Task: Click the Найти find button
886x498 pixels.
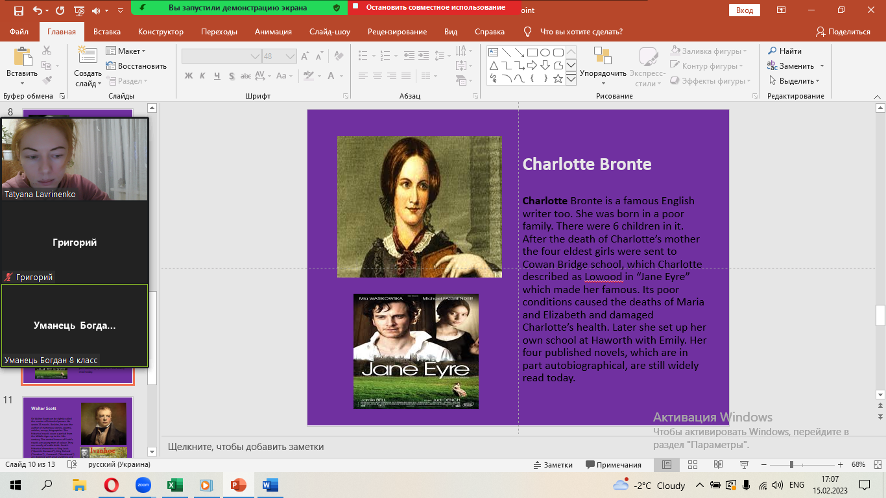Action: [x=785, y=51]
